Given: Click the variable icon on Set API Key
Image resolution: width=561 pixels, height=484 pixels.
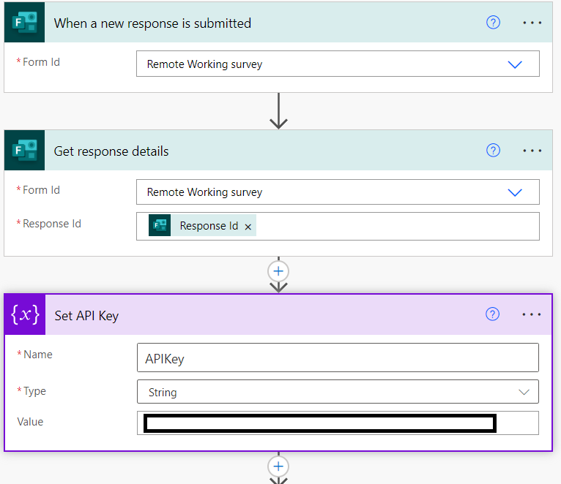Looking at the screenshot, I should 25,314.
